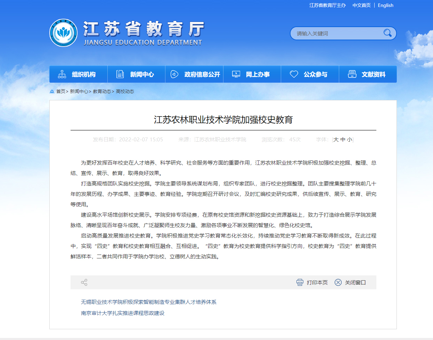
Task: Click the 文献资料 printer-style icon
Action: click(352, 74)
